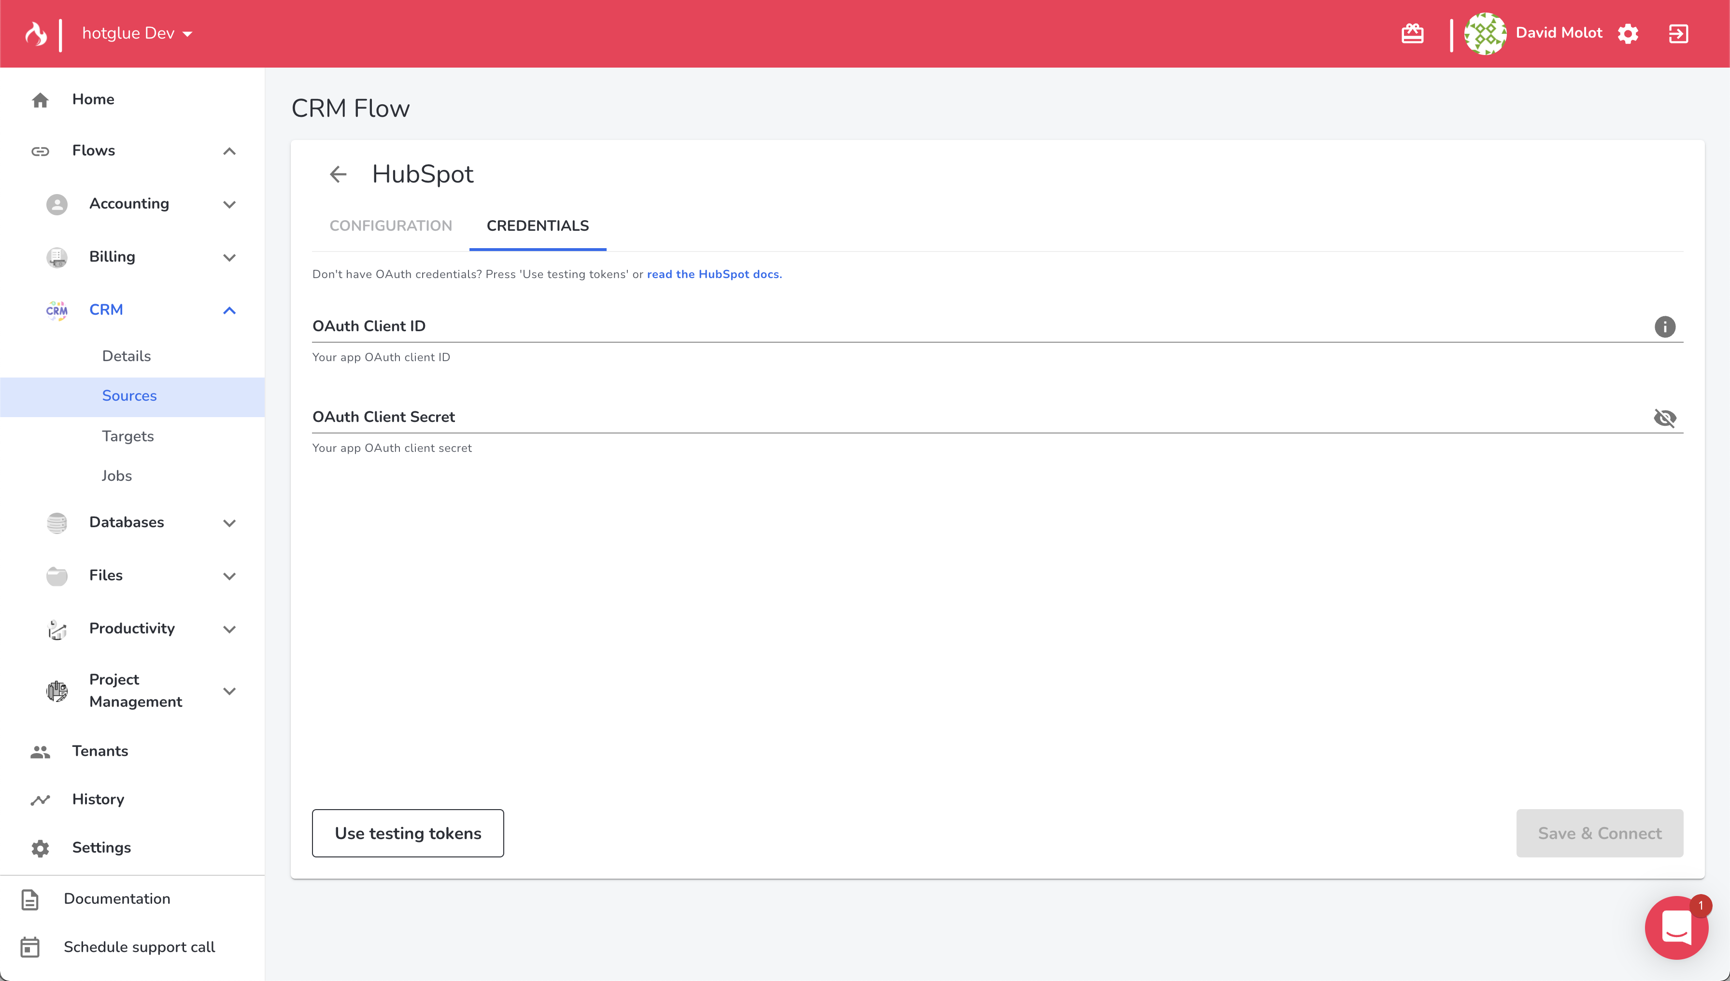Click the logout icon
This screenshot has width=1730, height=981.
[x=1678, y=34]
